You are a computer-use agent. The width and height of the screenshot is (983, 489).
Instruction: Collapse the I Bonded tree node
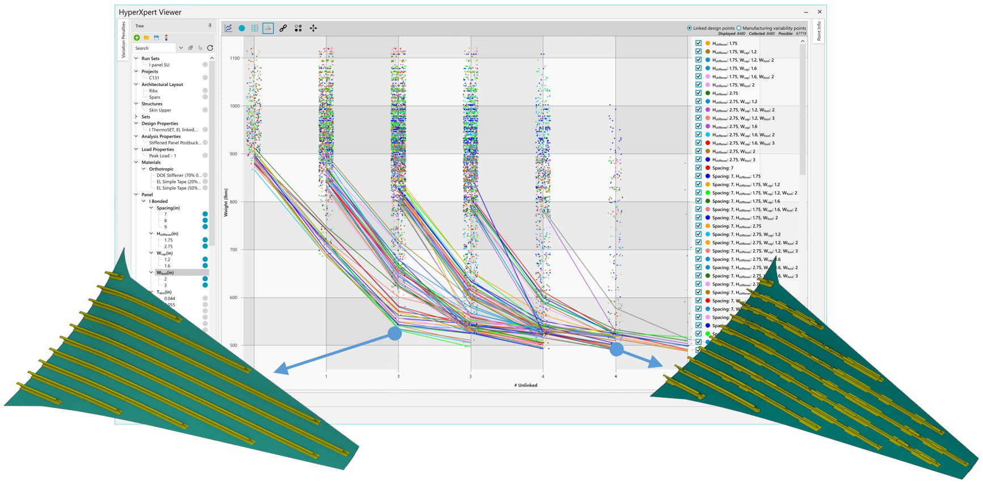(x=144, y=201)
